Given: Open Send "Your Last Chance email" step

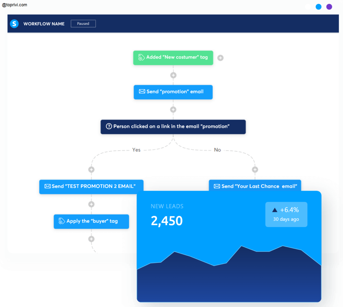Looking at the screenshot, I should (255, 185).
